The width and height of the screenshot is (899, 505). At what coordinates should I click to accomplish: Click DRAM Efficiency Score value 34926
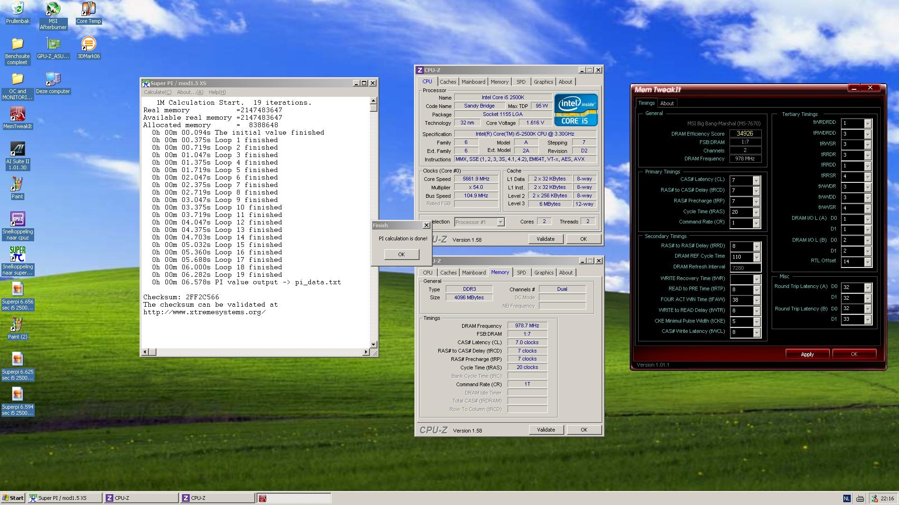pyautogui.click(x=744, y=134)
